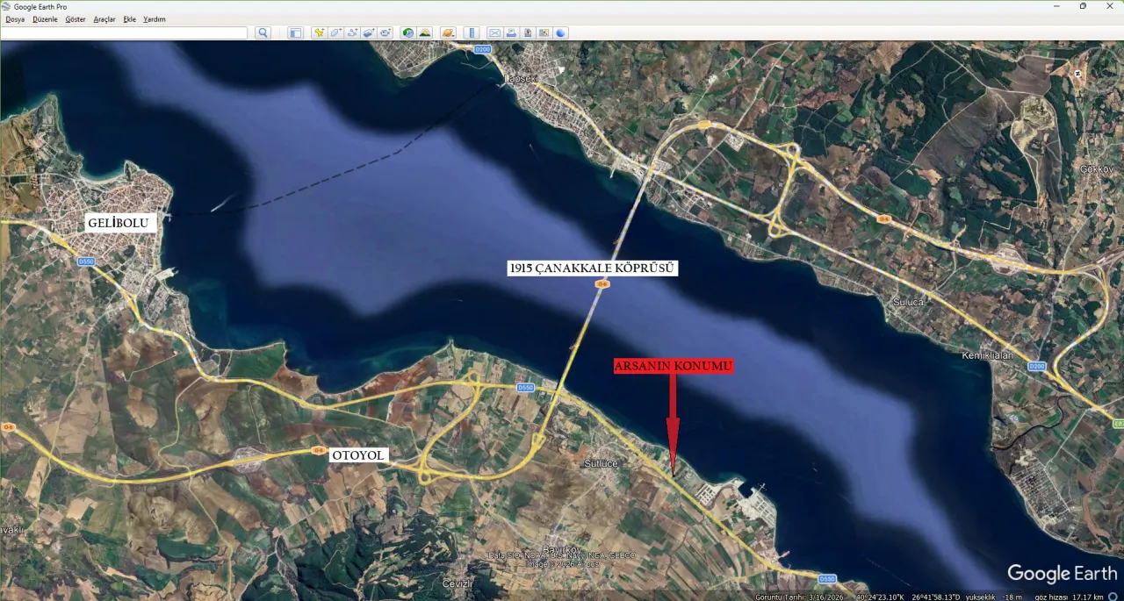Click the Print toolbar icon
This screenshot has height=601, width=1124.
click(511, 32)
